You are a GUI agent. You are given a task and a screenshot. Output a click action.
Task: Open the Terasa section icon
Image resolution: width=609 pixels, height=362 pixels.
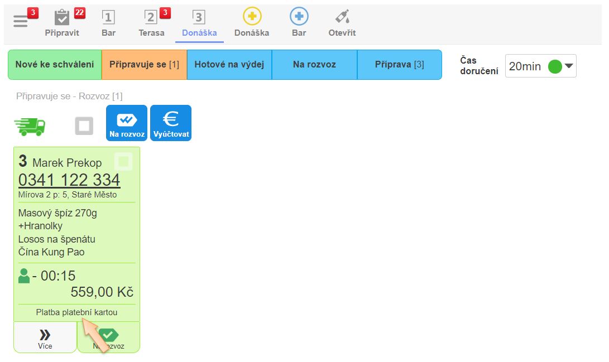pos(151,18)
